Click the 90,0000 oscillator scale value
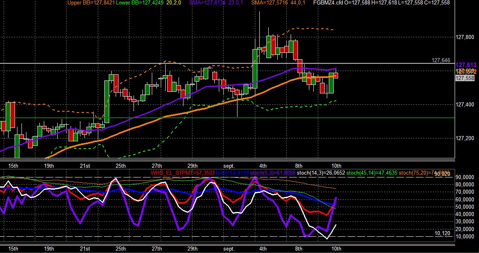The height and width of the screenshot is (253, 479). 465,177
